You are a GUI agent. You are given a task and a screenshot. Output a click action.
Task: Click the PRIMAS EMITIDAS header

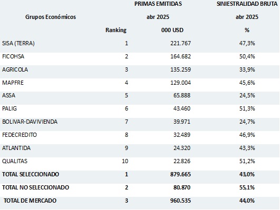pos(158,4)
